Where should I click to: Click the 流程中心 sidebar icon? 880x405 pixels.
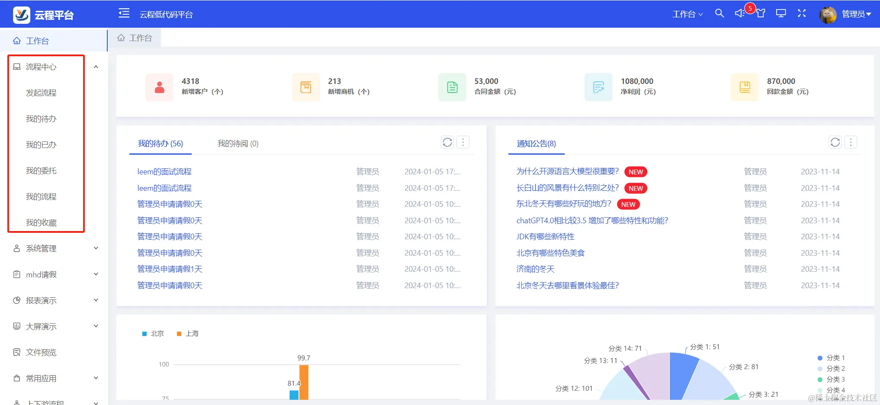coord(16,67)
